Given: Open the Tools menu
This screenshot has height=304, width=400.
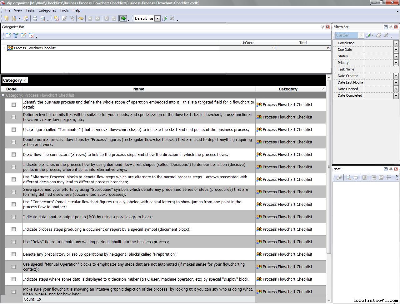Looking at the screenshot, I should coord(64,10).
